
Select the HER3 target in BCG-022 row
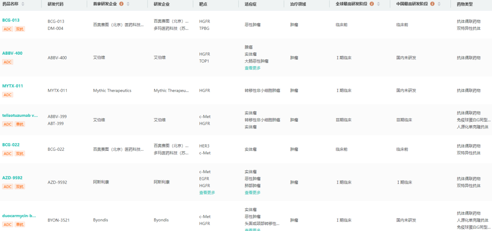(x=204, y=146)
